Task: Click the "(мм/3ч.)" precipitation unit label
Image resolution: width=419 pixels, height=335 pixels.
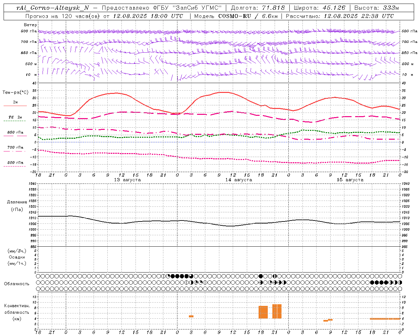Action: [x=17, y=251]
